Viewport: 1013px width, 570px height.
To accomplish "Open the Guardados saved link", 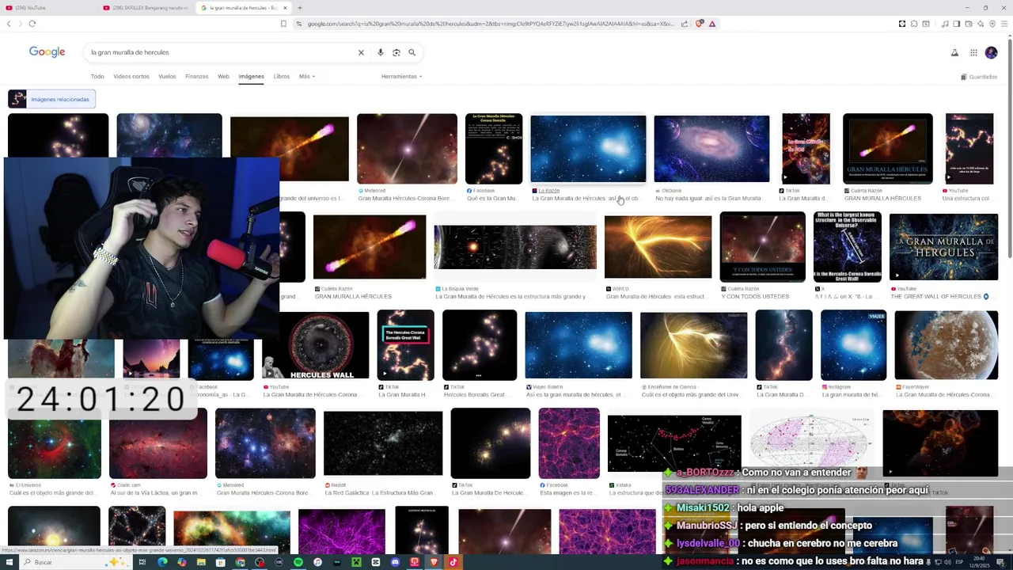I will 979,77.
